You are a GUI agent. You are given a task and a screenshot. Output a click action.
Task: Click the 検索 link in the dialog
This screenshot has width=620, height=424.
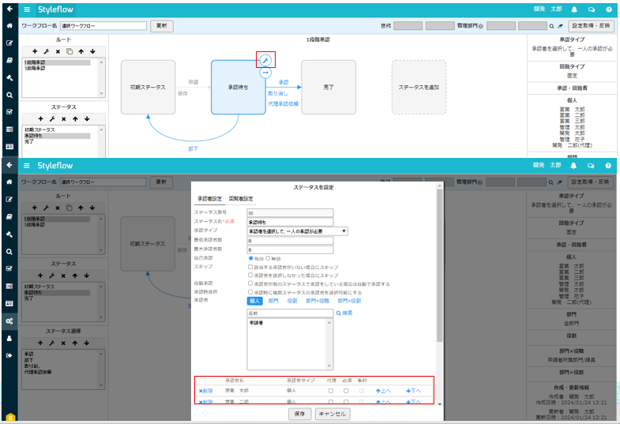coord(344,313)
